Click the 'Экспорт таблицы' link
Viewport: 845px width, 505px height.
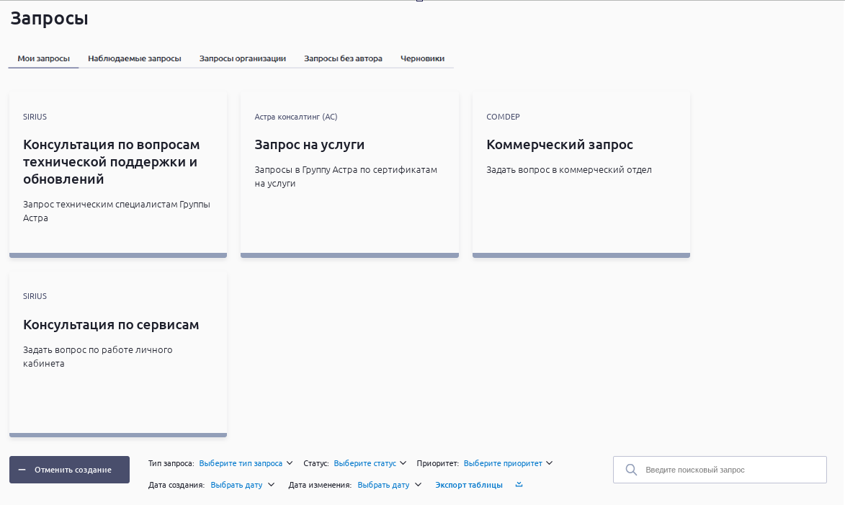point(469,485)
